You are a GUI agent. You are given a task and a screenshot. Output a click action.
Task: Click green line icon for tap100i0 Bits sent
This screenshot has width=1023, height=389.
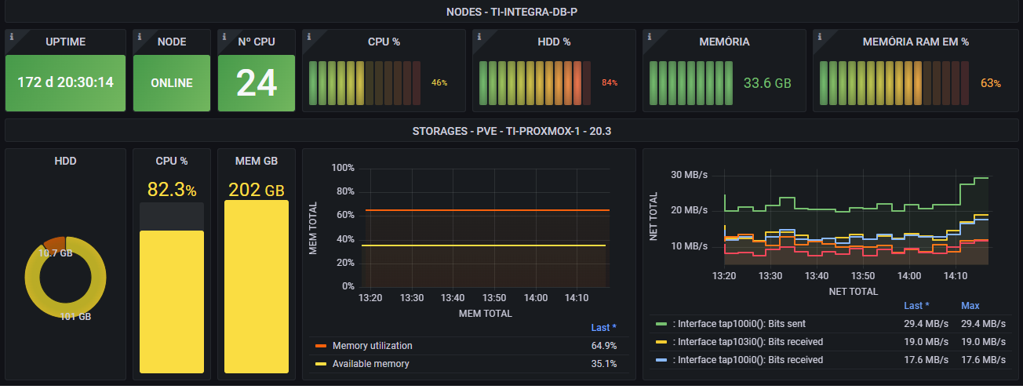point(661,323)
